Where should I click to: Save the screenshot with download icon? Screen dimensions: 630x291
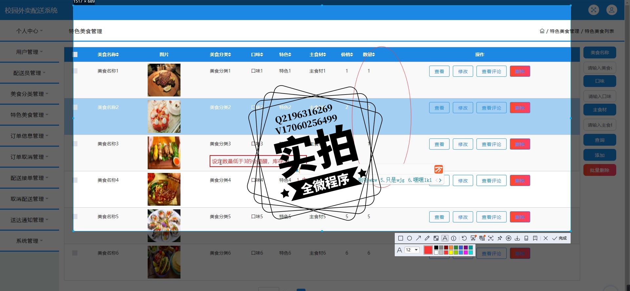pyautogui.click(x=517, y=238)
